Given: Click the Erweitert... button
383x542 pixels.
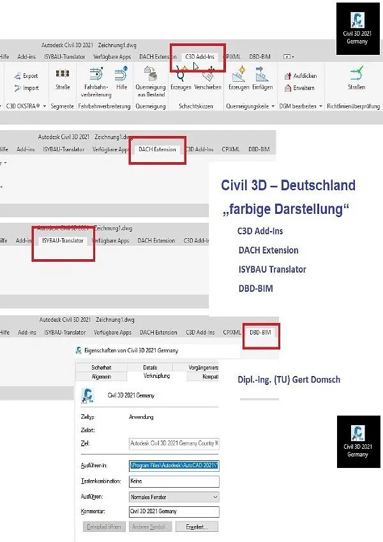Looking at the screenshot, I should coord(197,526).
